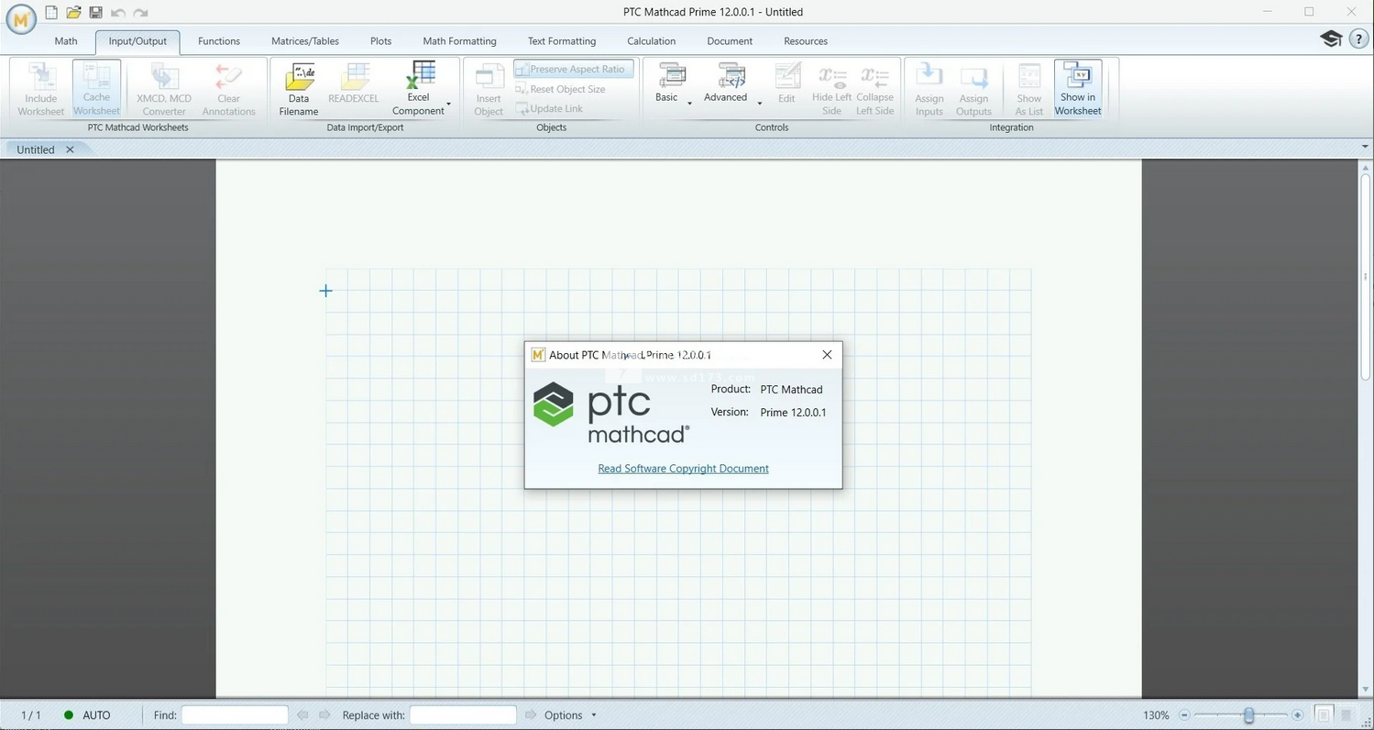
Task: Switch to the Math ribbon tab
Action: tap(66, 41)
